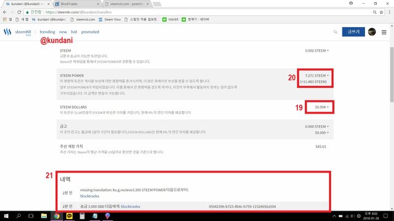This screenshot has height=221, width=394.
Task: Switch to the BlockTrades browser tab
Action: [77, 4]
